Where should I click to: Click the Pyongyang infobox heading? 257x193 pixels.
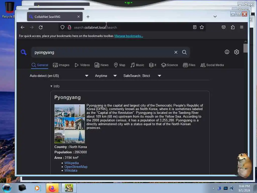pyautogui.click(x=67, y=97)
